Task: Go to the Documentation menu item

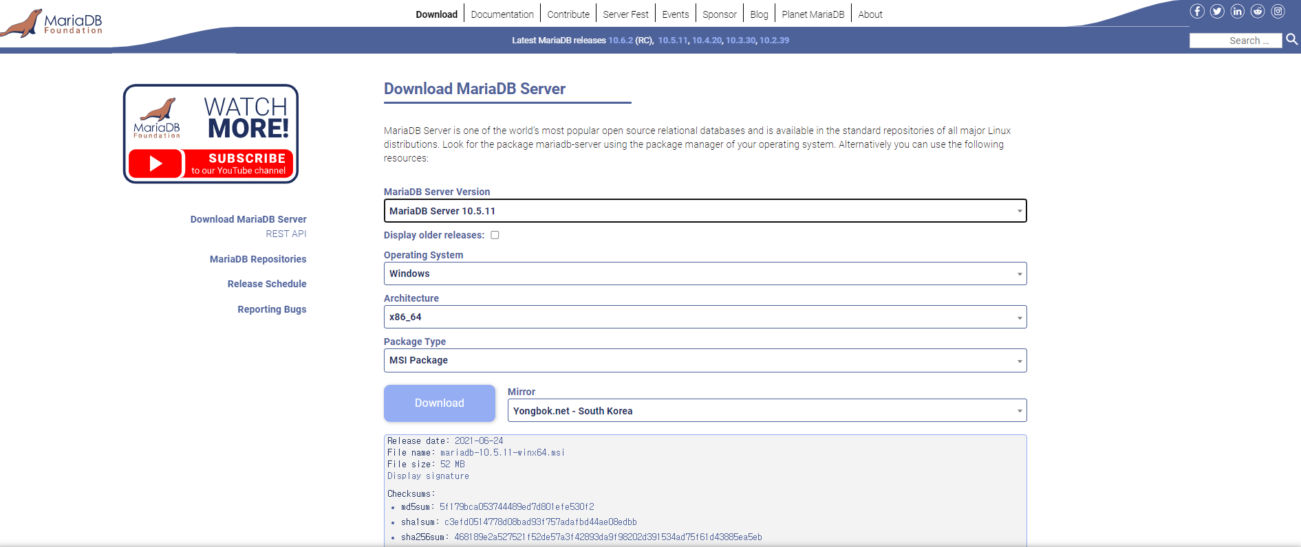Action: (x=502, y=14)
